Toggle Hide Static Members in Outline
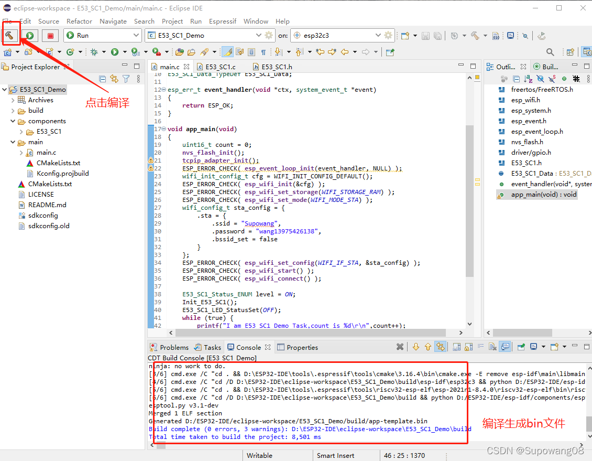The height and width of the screenshot is (461, 592). (552, 79)
